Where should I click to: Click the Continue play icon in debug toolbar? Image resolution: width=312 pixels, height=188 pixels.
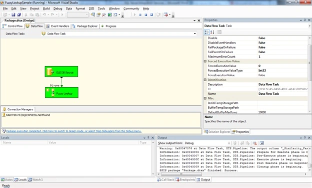click(134, 15)
